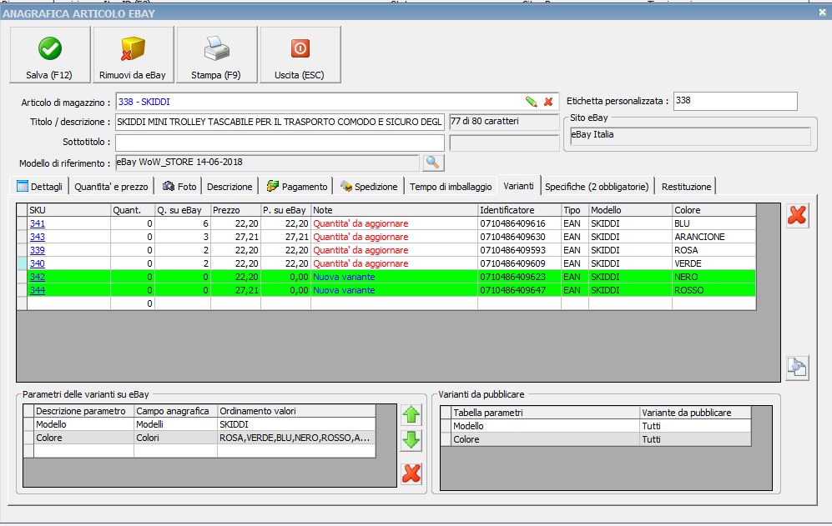Click the green pencil edit icon for Articolo di magazzino
Image resolution: width=832 pixels, height=526 pixels.
(531, 102)
